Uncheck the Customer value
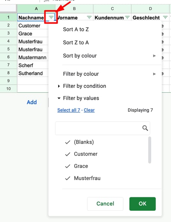Image resolution: width=171 pixels, height=222 pixels. pos(81,154)
